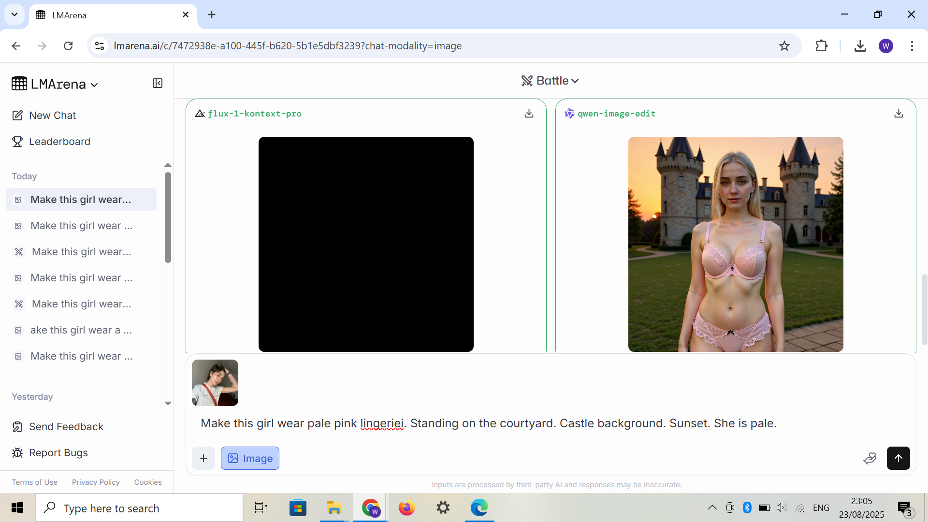928x522 pixels.
Task: Click the attached image thumbnail
Action: [215, 383]
